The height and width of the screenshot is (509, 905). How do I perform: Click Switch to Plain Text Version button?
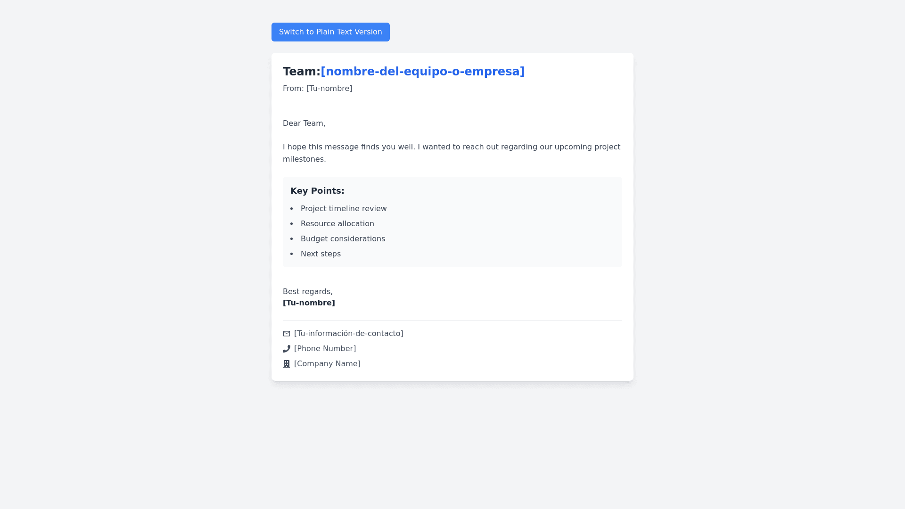click(330, 32)
